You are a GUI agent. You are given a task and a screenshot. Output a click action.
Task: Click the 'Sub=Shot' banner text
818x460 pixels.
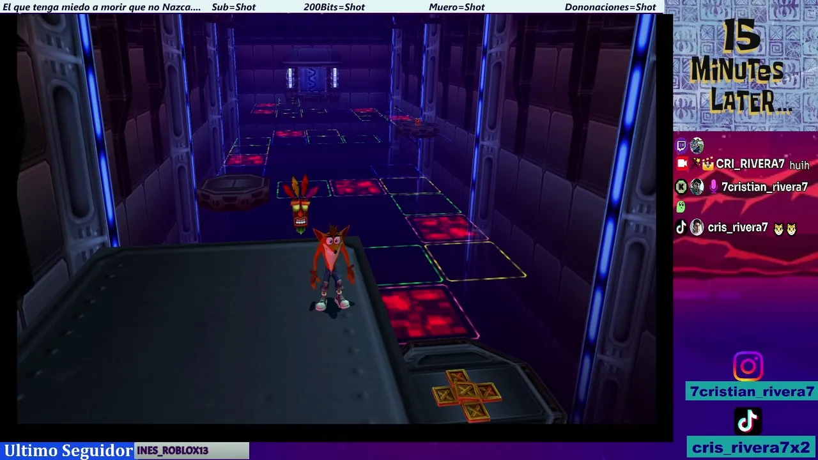click(234, 7)
